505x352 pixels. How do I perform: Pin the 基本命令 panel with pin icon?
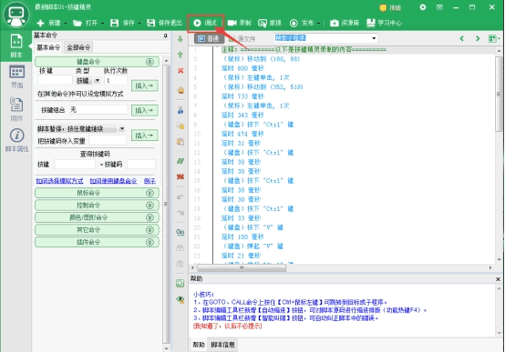click(166, 35)
